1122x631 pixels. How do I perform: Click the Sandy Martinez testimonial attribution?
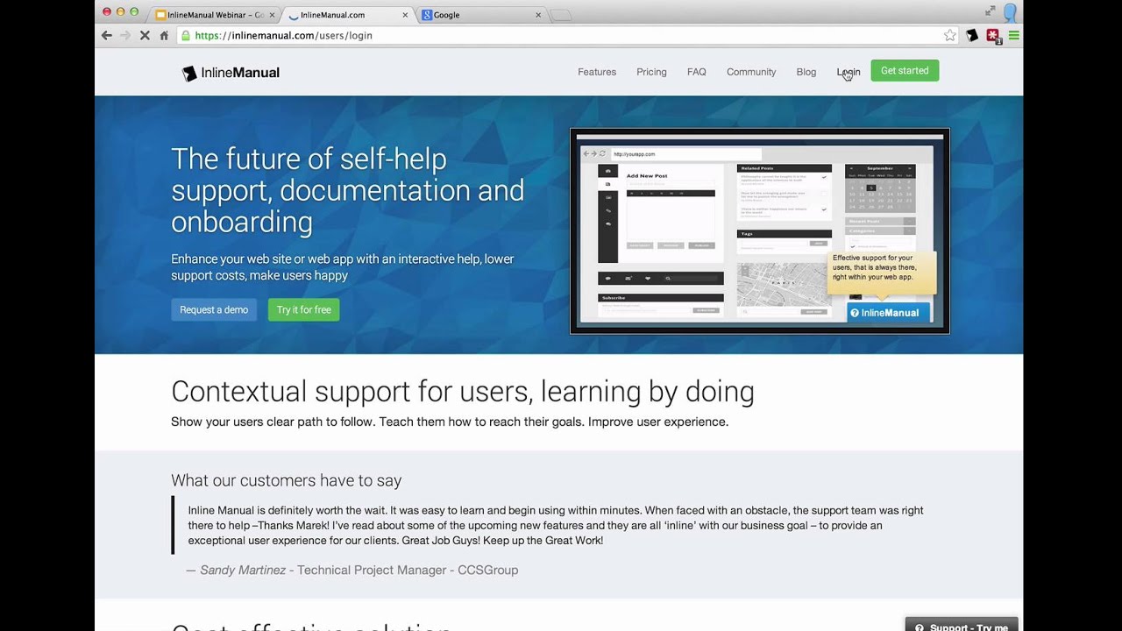click(352, 570)
